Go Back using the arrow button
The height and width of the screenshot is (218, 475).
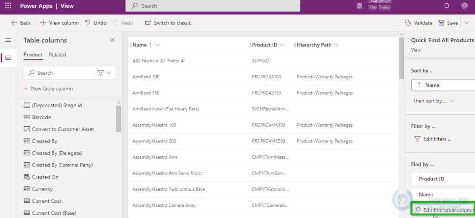21,23
